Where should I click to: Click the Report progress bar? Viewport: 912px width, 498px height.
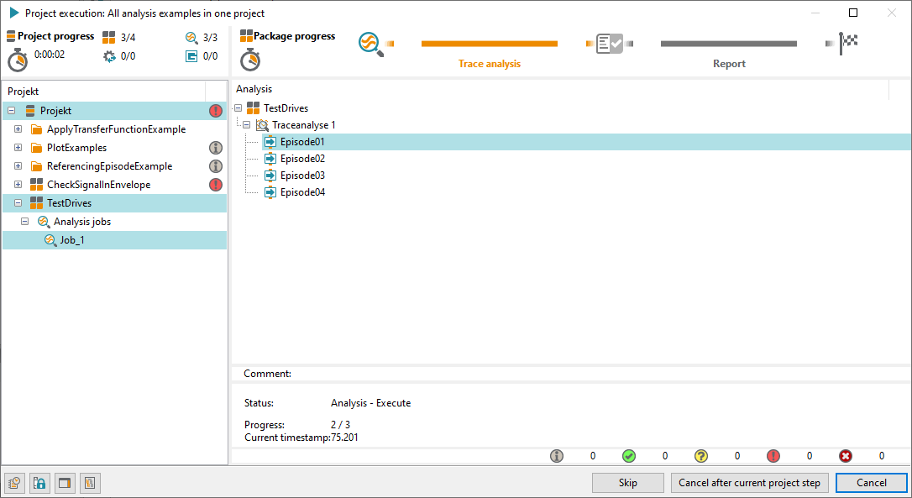pyautogui.click(x=729, y=44)
